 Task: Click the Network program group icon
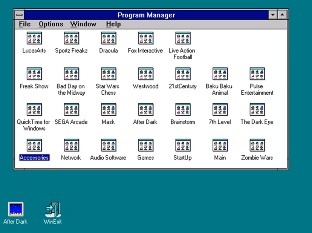point(72,145)
